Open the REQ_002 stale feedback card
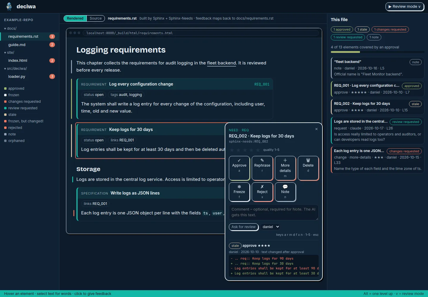 [x=377, y=107]
